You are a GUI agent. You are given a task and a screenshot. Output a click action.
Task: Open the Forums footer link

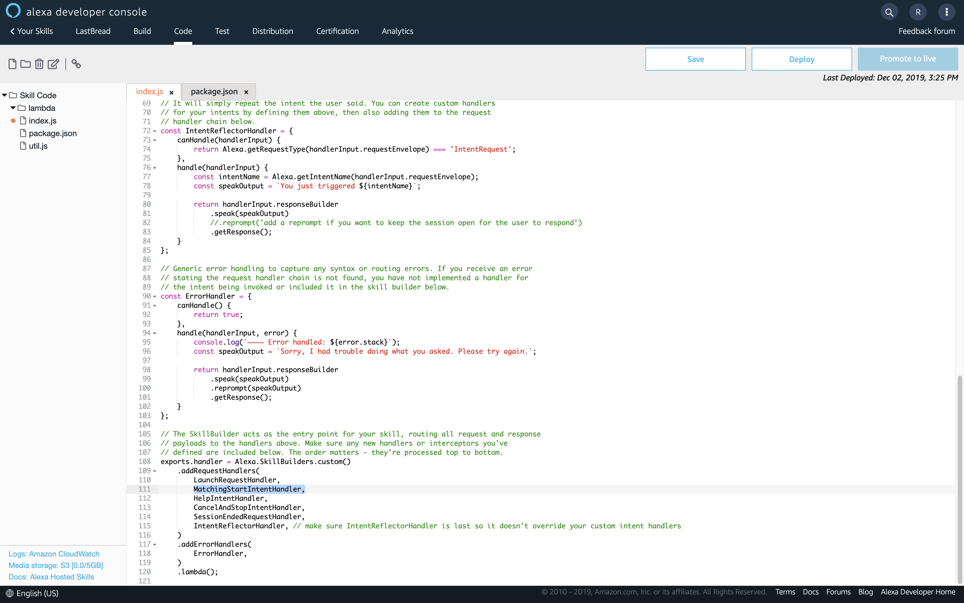coord(838,592)
